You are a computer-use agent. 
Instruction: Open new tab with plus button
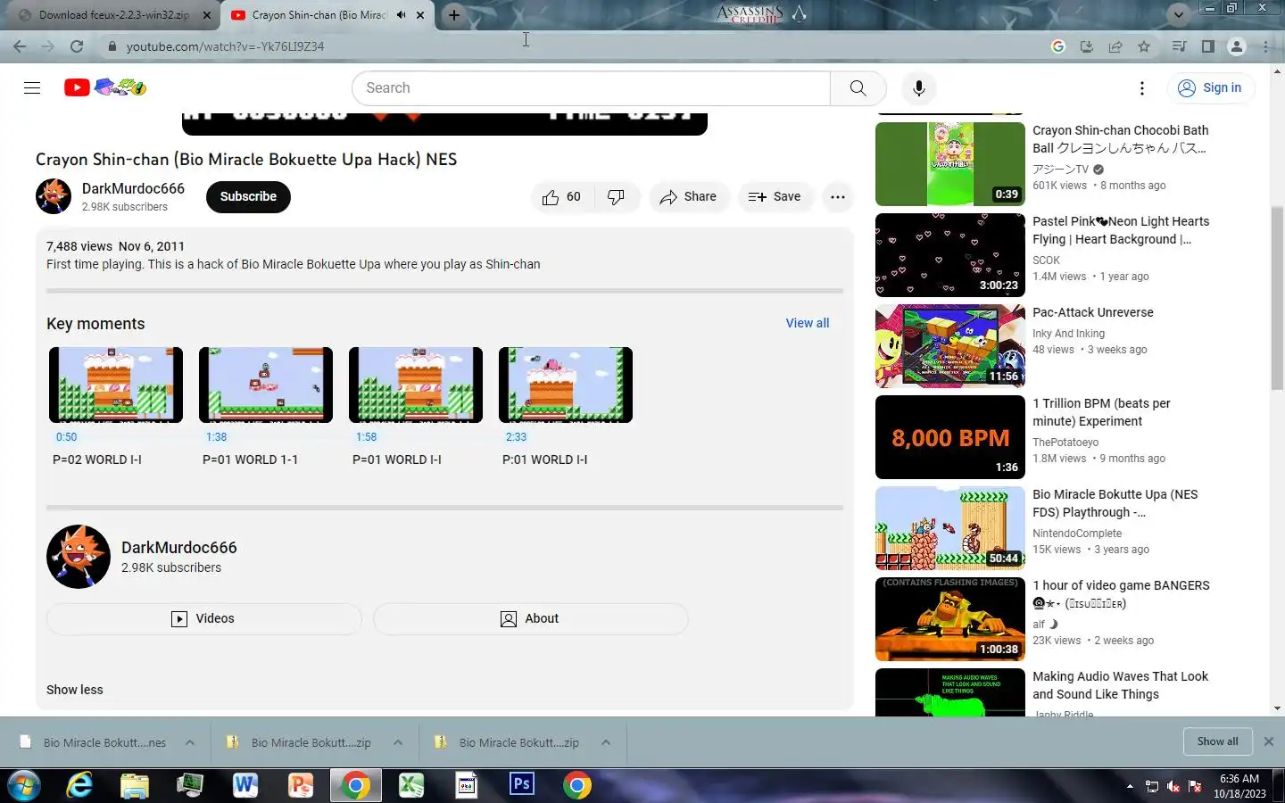[x=454, y=15]
